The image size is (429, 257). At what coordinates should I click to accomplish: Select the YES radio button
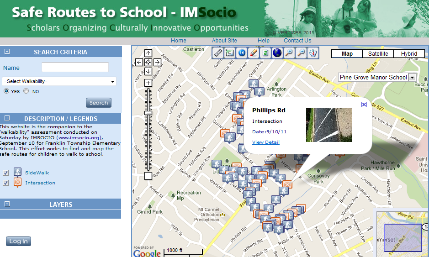click(x=6, y=91)
